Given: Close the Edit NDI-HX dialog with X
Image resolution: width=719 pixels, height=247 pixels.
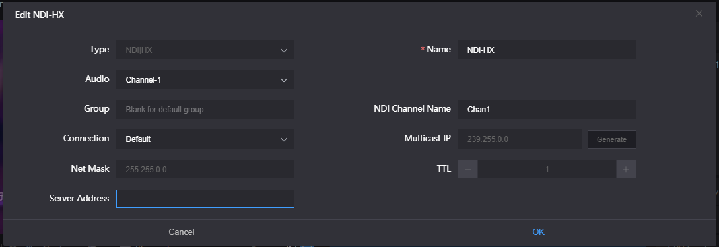Looking at the screenshot, I should (x=699, y=13).
